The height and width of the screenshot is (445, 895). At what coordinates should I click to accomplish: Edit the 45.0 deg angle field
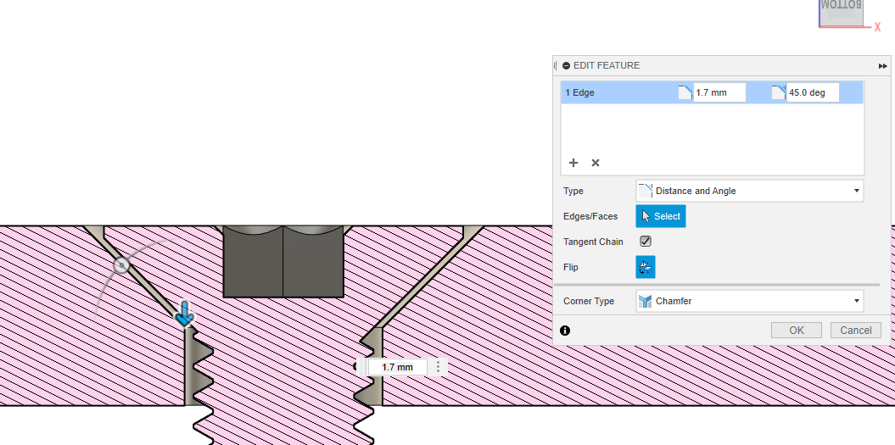(x=813, y=92)
